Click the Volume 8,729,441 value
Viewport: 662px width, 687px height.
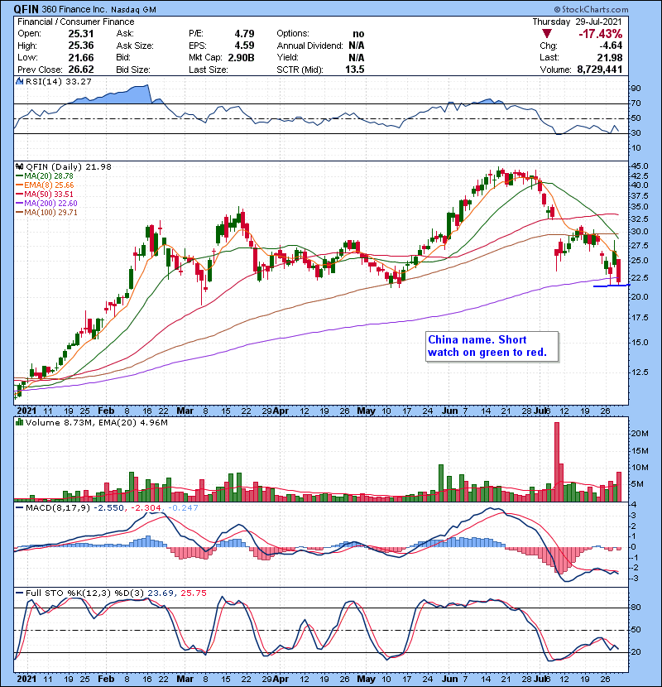(600, 70)
